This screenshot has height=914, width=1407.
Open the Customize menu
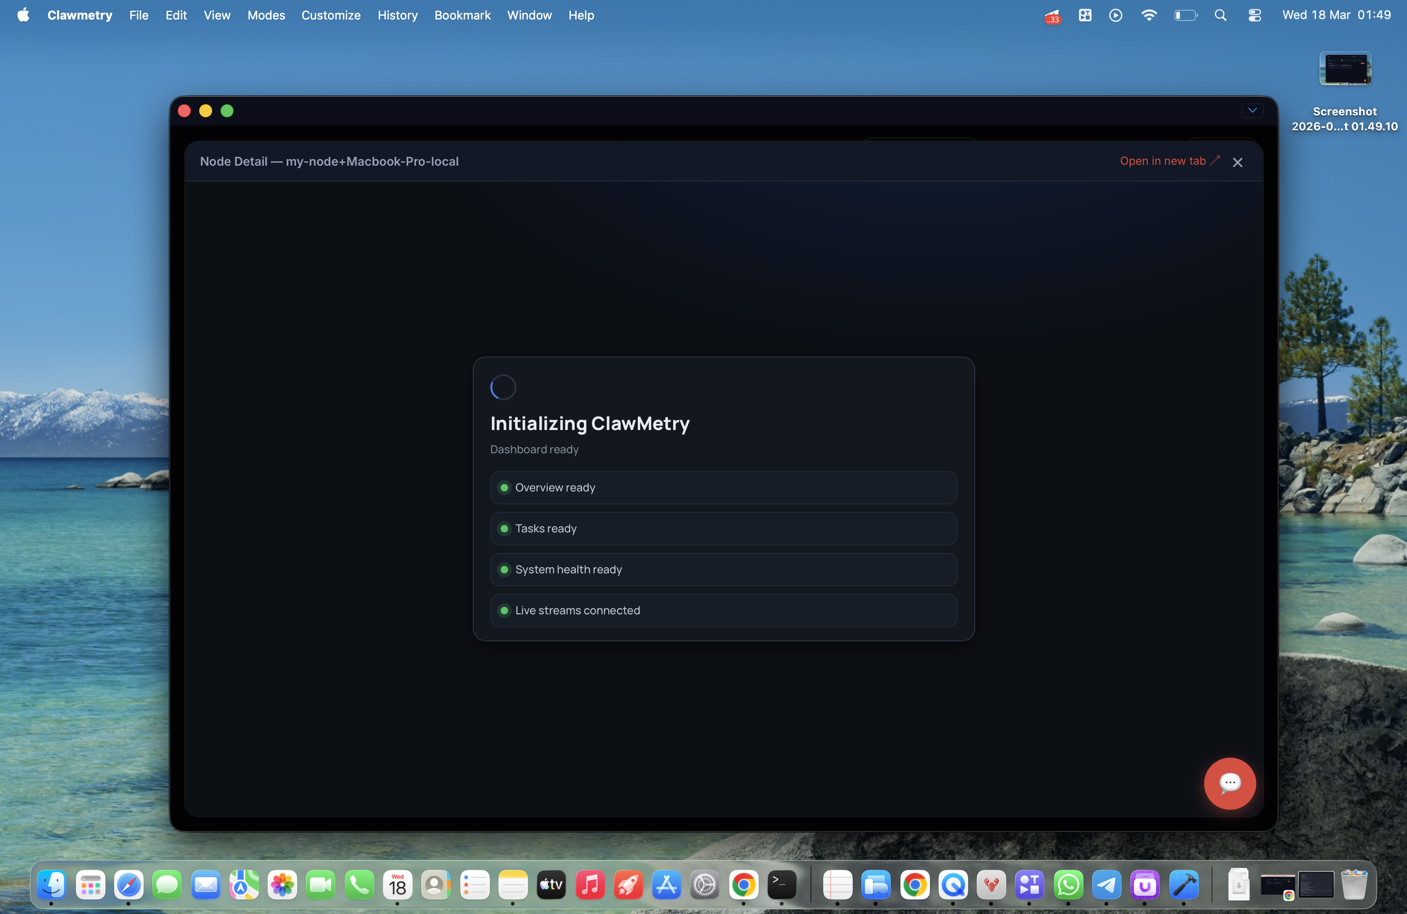[x=330, y=15]
